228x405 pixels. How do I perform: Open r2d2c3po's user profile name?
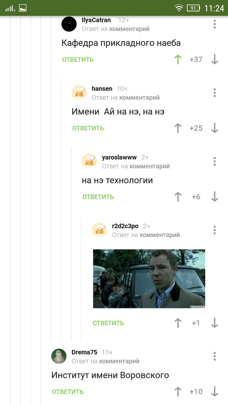click(x=125, y=226)
